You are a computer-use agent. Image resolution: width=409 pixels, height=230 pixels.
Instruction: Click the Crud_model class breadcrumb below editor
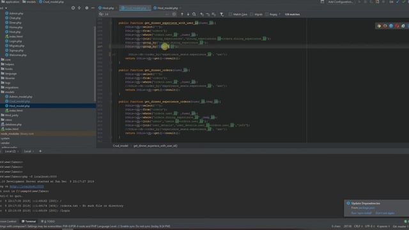tap(121, 146)
